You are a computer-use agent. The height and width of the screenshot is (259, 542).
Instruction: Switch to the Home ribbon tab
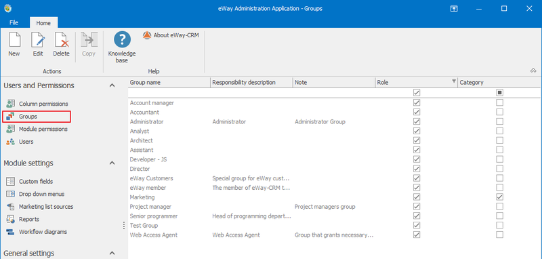43,23
